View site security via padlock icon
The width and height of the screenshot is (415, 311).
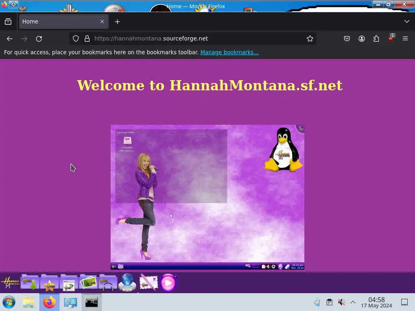tap(87, 38)
